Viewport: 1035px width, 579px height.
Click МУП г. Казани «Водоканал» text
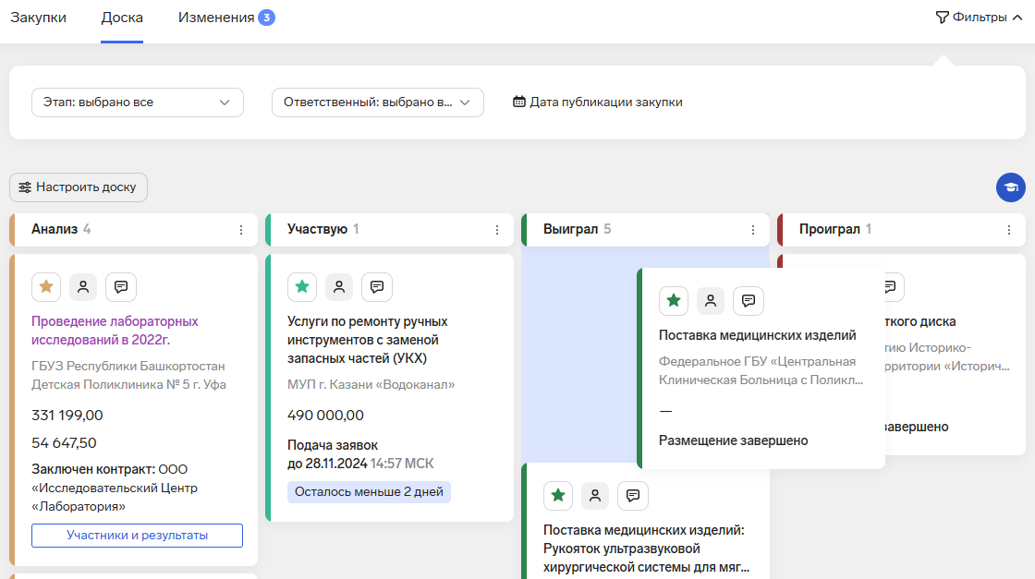tap(371, 384)
